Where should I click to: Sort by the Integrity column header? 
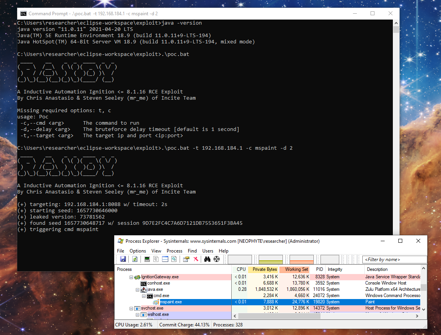click(x=345, y=269)
